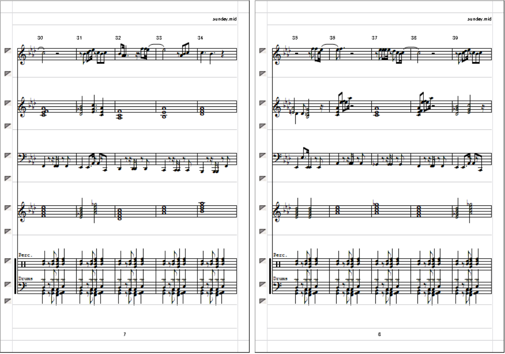
Task: Click the triangle handle beside page 8's fourth staff
Action: [x=263, y=208]
